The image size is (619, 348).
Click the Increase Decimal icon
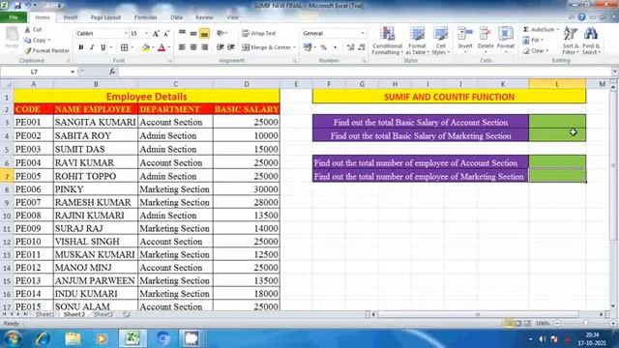tap(350, 47)
